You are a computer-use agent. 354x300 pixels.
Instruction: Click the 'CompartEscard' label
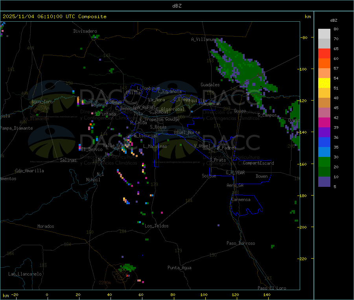[258, 163]
